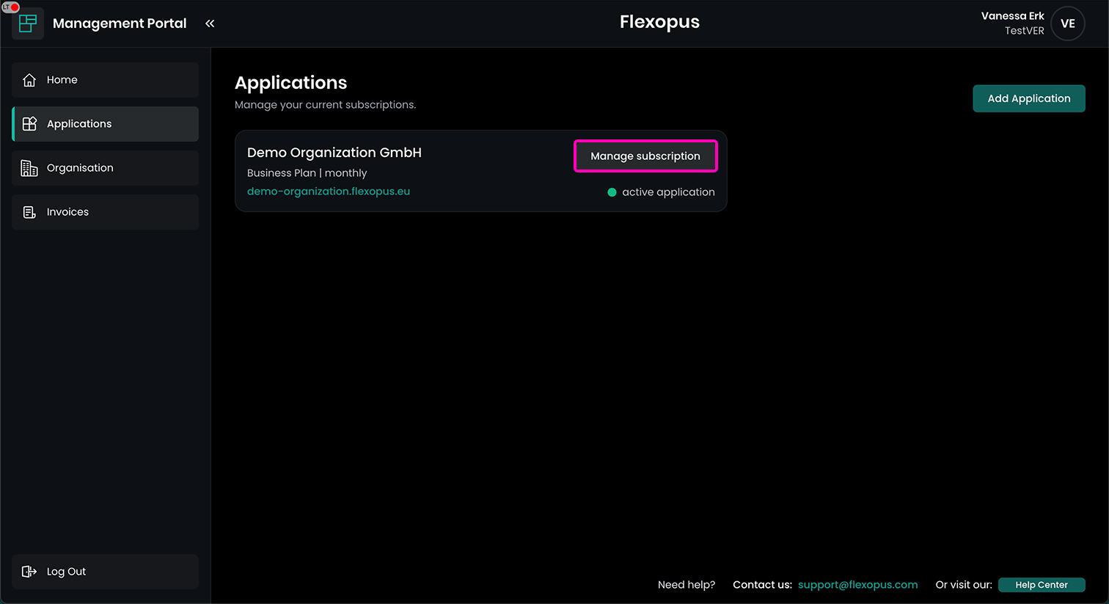The width and height of the screenshot is (1109, 604).
Task: Click the Flexopus header title
Action: click(x=659, y=22)
